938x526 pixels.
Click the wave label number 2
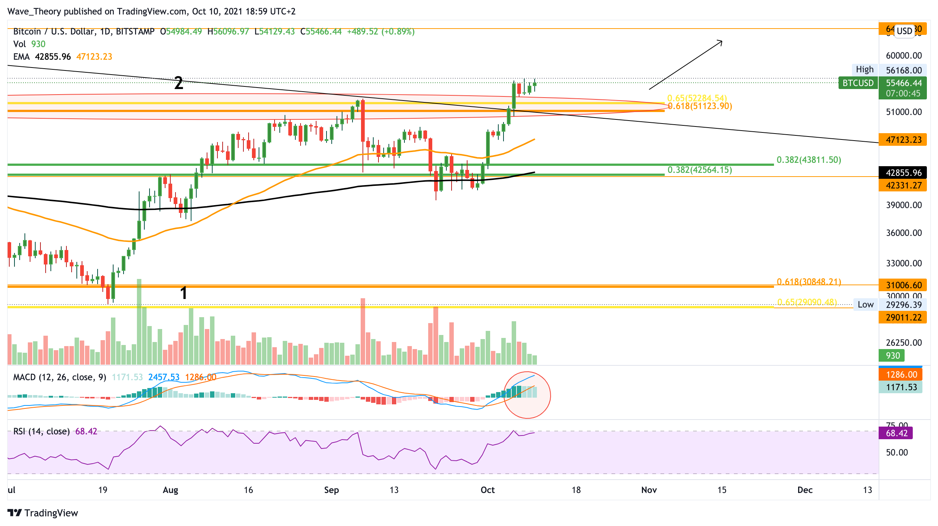pyautogui.click(x=178, y=83)
